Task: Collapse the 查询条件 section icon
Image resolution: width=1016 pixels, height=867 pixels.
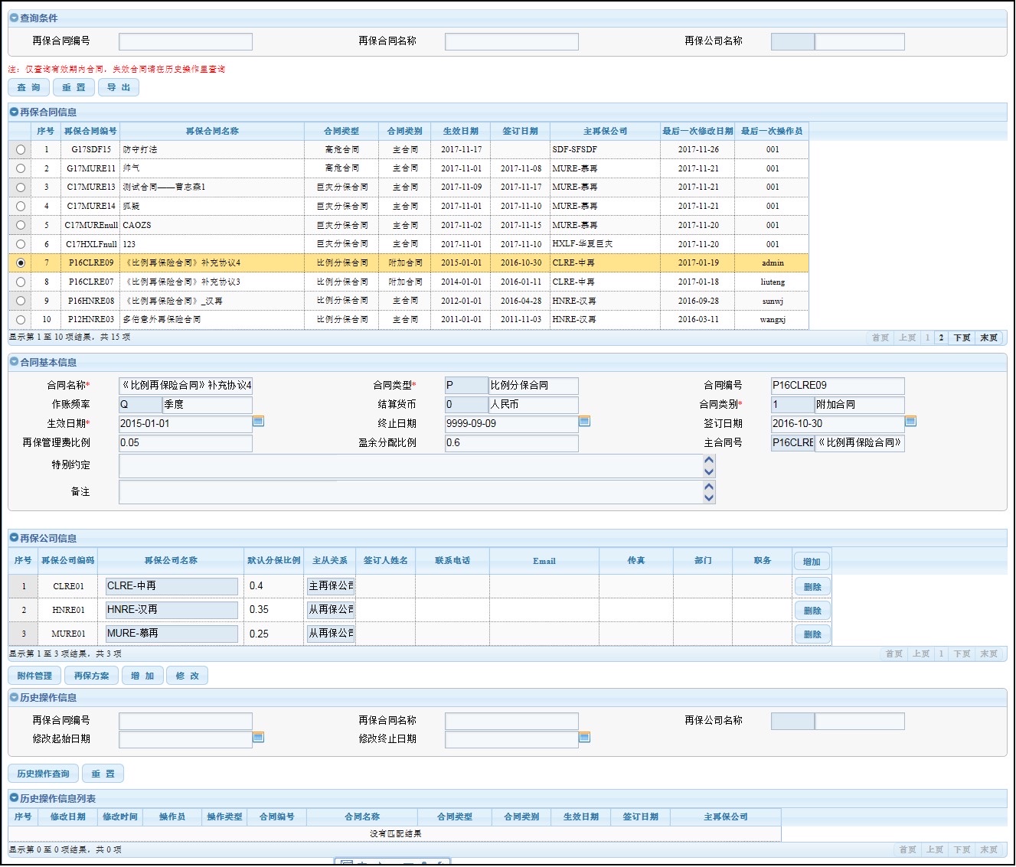Action: [14, 18]
